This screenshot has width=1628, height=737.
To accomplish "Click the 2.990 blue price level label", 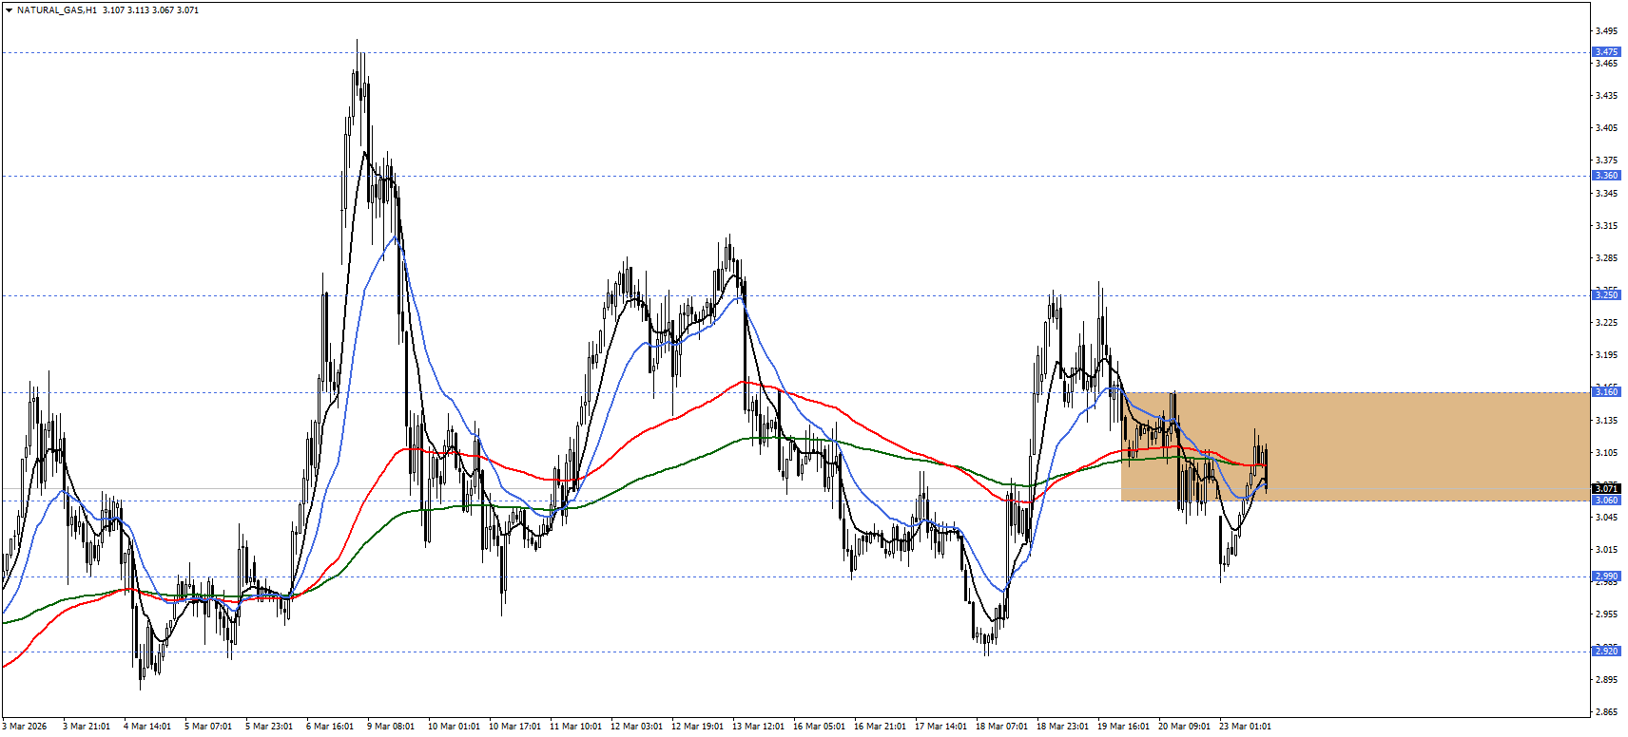I will tap(1606, 576).
